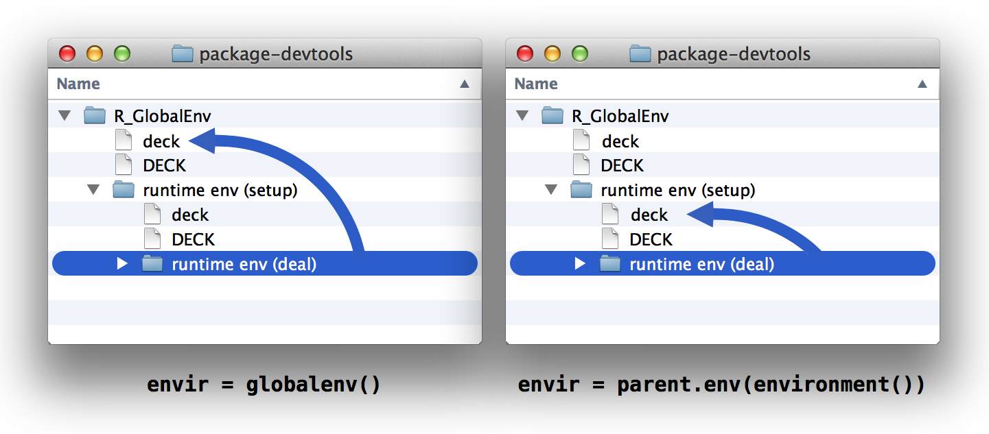Viewport: 989px width, 434px height.
Task: Select runtime env (setup) label in right window
Action: pyautogui.click(x=678, y=190)
